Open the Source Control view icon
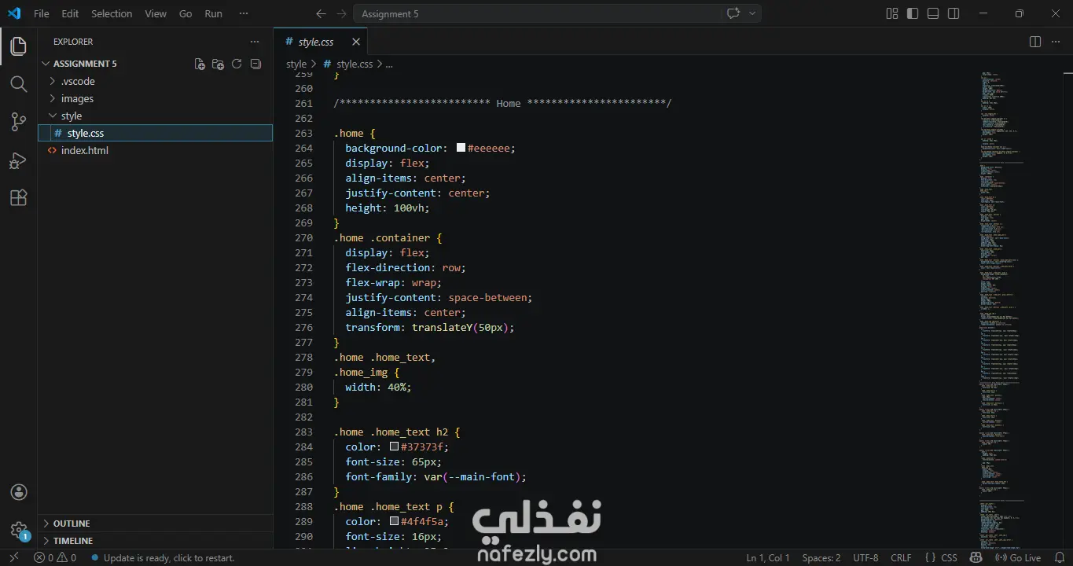Viewport: 1073px width, 566px height. pyautogui.click(x=18, y=122)
